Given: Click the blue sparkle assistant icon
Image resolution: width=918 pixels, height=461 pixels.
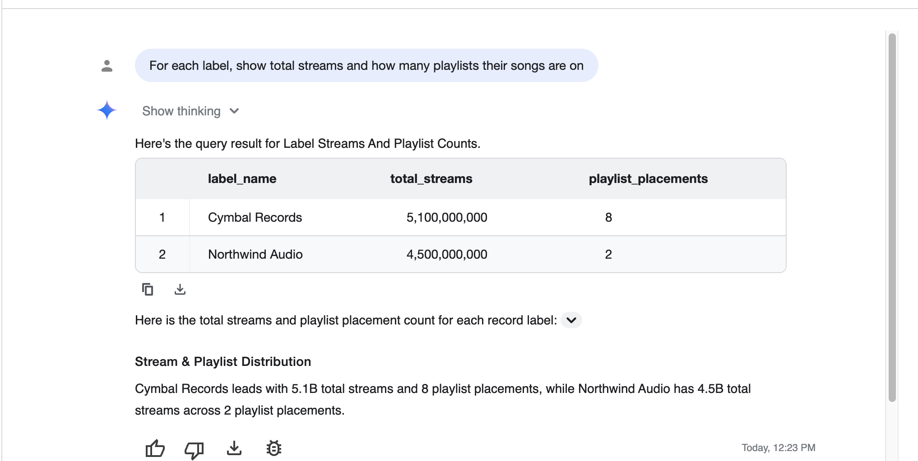Looking at the screenshot, I should [107, 110].
